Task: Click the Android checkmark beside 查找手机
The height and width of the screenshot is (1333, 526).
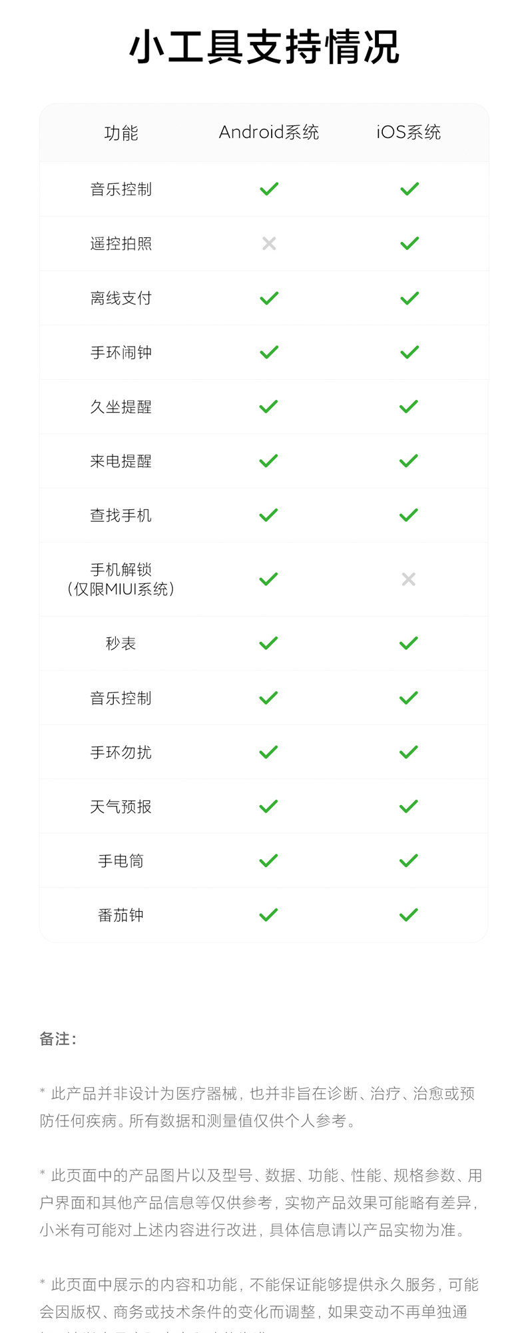Action: tap(268, 515)
